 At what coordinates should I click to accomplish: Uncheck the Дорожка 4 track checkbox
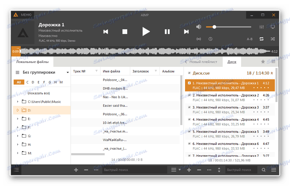click(189, 119)
